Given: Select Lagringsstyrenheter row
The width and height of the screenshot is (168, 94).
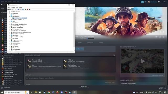Looking at the screenshot, I should 17,29.
